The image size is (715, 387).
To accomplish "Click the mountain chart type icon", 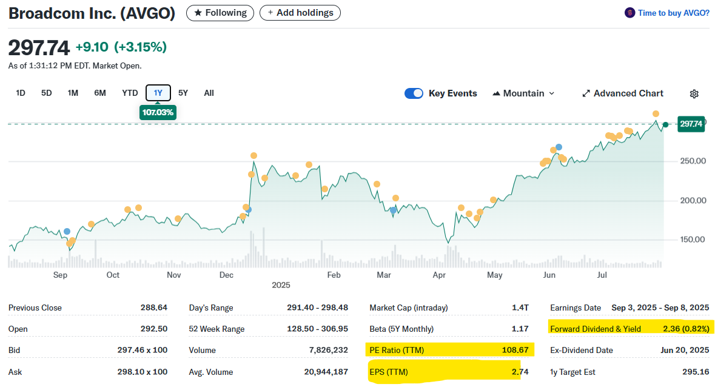I will 496,93.
